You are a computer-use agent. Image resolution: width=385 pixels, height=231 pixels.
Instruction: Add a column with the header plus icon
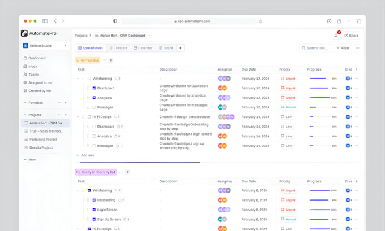(357, 69)
